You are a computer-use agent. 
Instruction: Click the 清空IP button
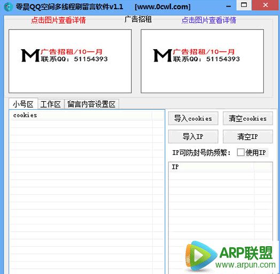click(248, 136)
